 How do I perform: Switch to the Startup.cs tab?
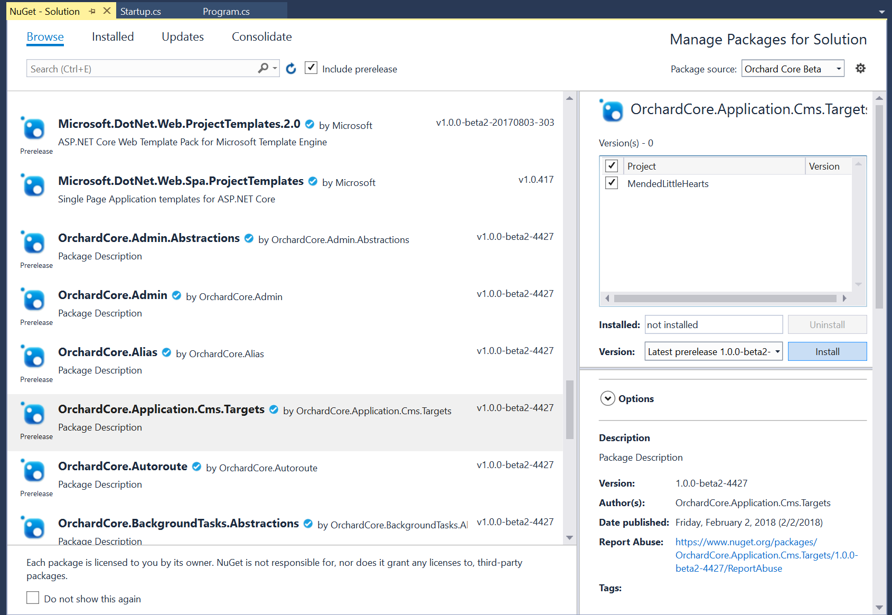140,11
